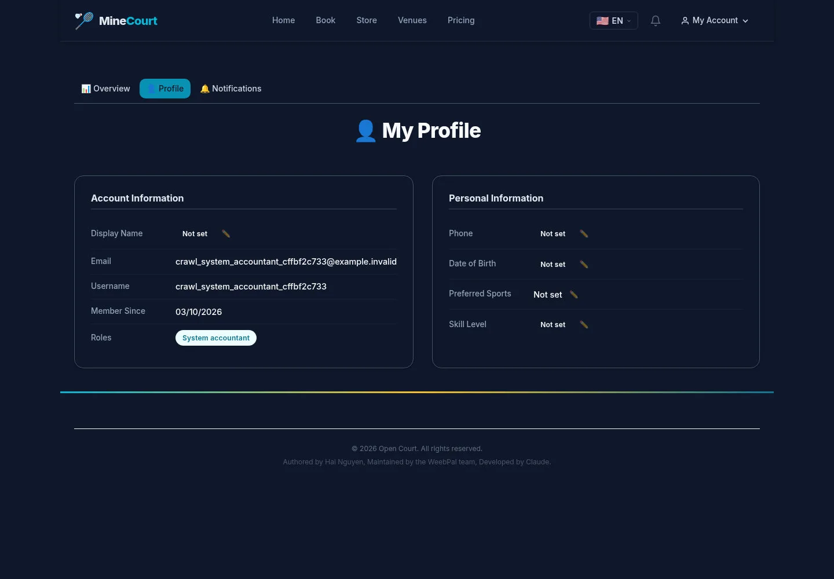Click the MineCourt racket logo icon
Image resolution: width=834 pixels, height=579 pixels.
[x=84, y=21]
